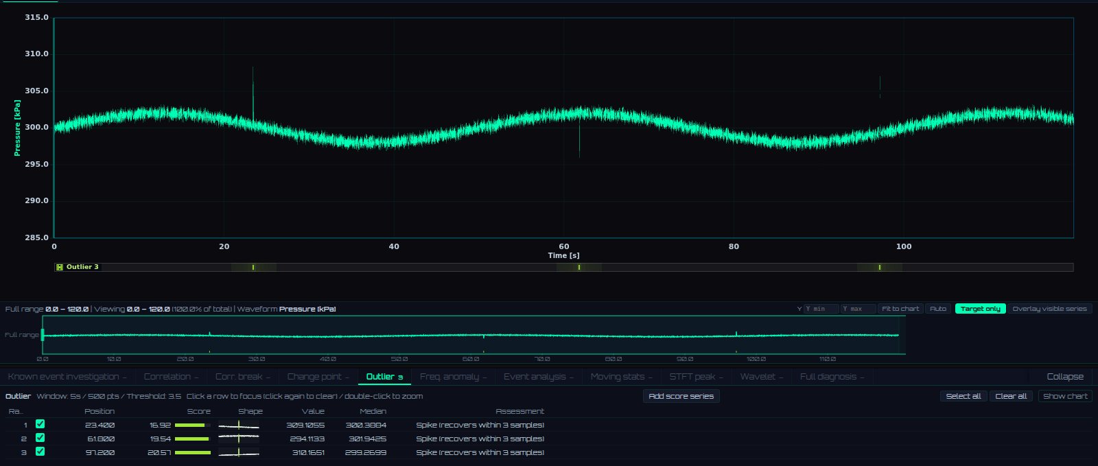Click the shape sparkline for position 61.800

[x=239, y=439]
